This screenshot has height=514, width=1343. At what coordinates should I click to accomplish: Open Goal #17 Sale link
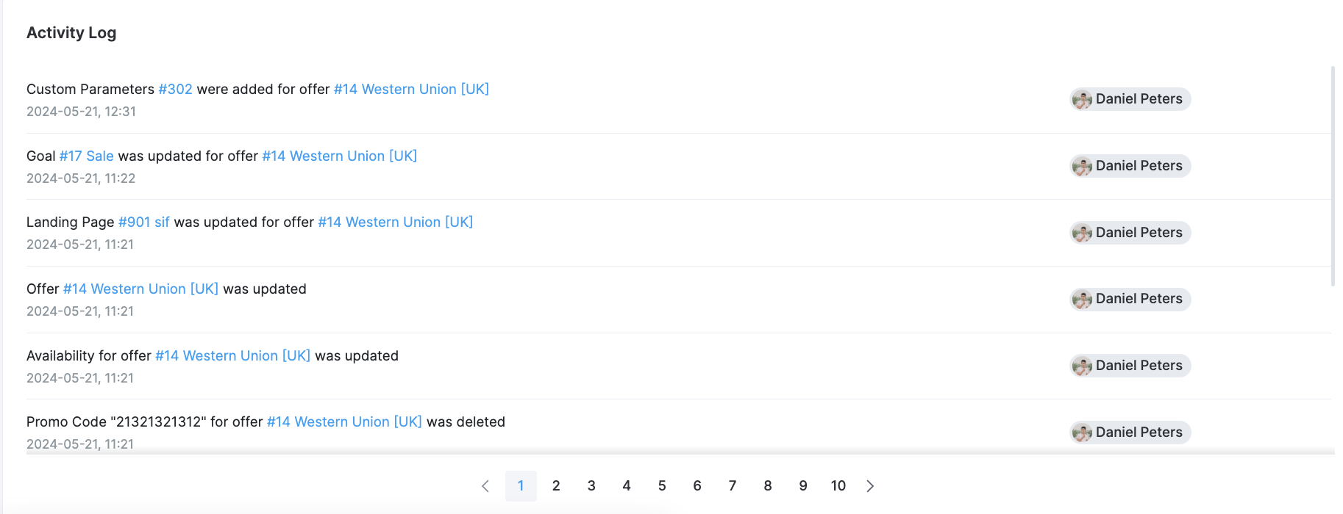(x=86, y=156)
